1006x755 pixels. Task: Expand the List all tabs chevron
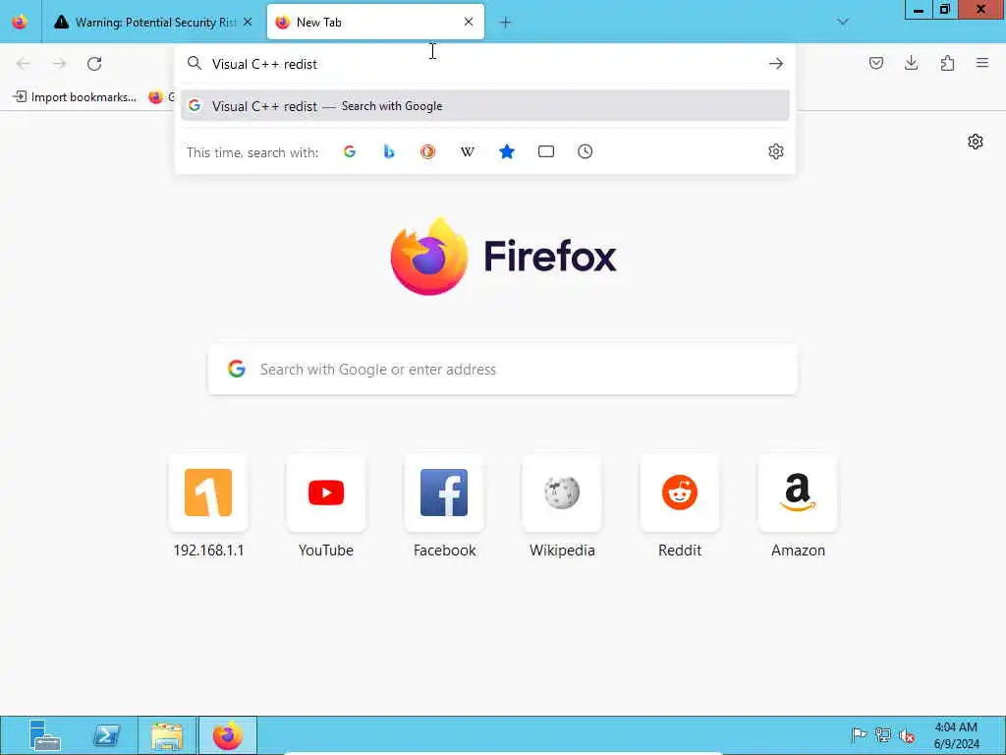(842, 23)
